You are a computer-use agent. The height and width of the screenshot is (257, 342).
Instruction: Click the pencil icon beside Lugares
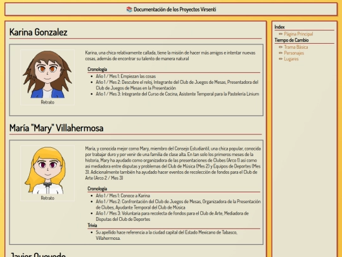pos(281,59)
